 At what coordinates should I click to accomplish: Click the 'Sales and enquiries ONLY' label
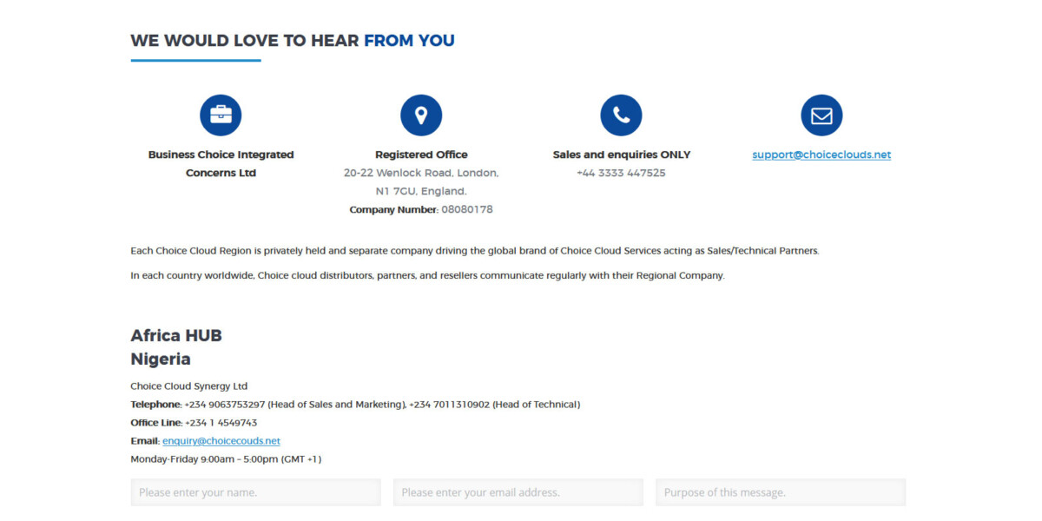point(621,155)
